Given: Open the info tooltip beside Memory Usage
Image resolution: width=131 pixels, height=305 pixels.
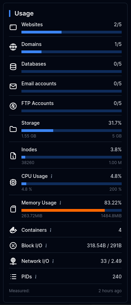Looking at the screenshot, I should [60, 203].
